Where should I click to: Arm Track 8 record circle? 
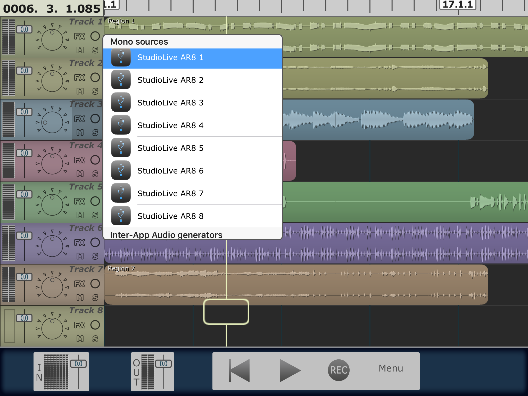(95, 325)
